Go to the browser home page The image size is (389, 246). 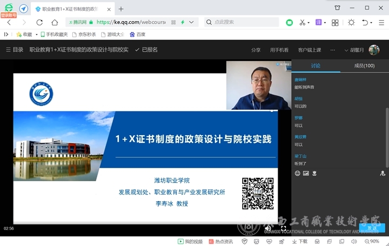(55, 22)
